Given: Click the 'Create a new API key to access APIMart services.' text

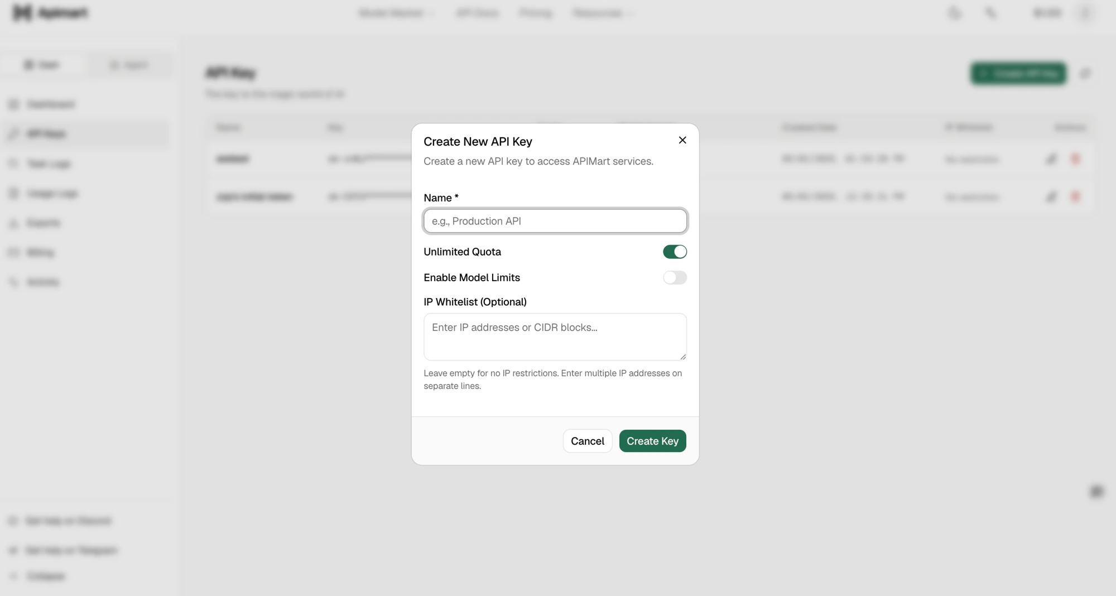Looking at the screenshot, I should (x=538, y=161).
